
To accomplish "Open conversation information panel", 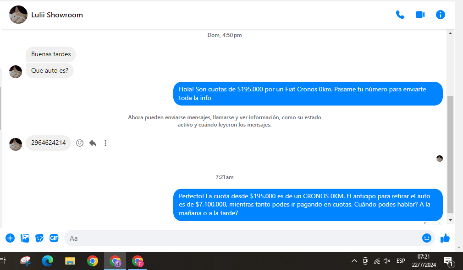I will (440, 15).
